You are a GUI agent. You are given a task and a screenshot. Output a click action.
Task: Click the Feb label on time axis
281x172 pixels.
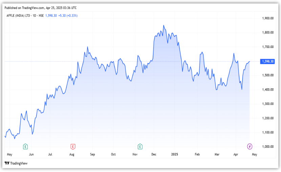pos(197,154)
